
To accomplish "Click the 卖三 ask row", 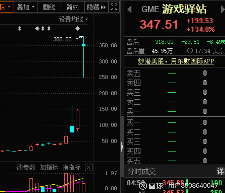I will coord(174,92).
